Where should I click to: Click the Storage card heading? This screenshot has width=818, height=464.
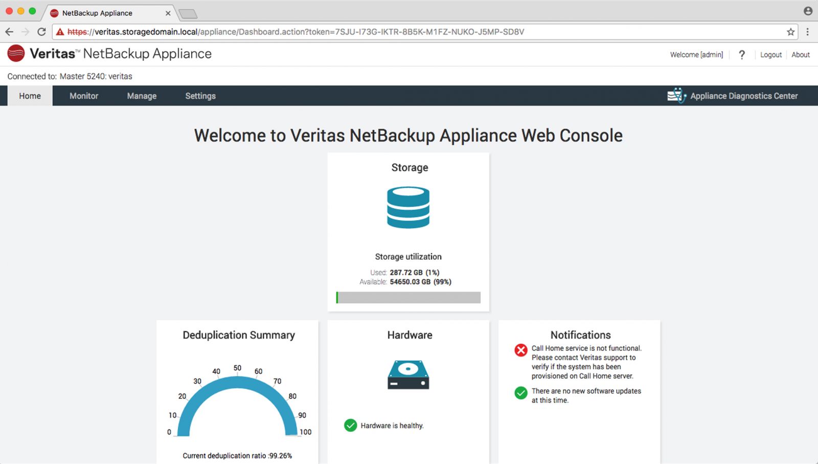point(410,167)
